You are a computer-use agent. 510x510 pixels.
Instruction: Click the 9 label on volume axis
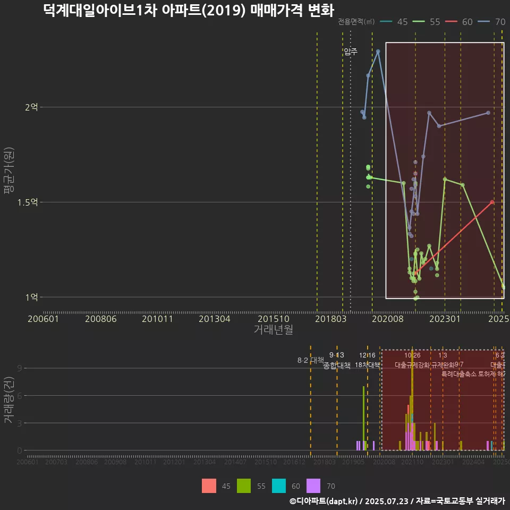point(20,368)
